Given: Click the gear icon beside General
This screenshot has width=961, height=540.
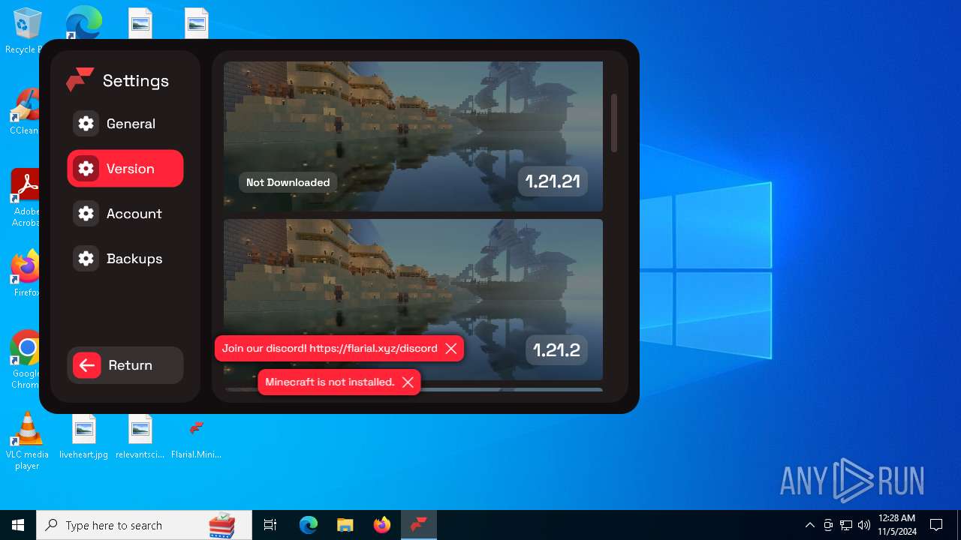Looking at the screenshot, I should [86, 124].
